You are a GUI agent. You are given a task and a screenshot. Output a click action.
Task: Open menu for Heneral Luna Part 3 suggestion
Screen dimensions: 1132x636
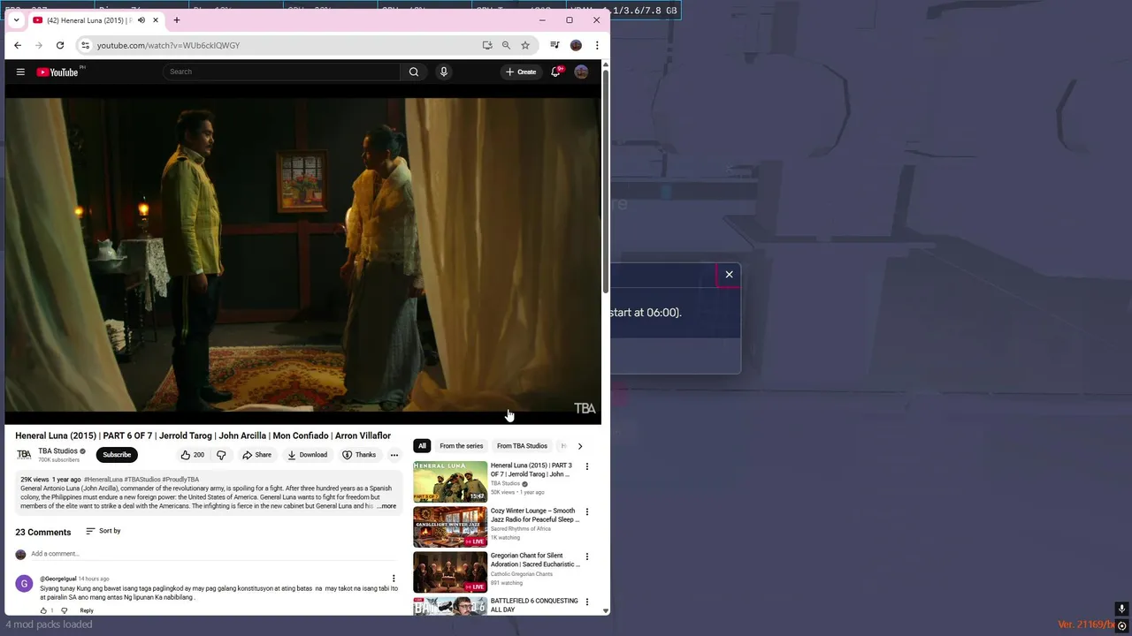tap(586, 466)
